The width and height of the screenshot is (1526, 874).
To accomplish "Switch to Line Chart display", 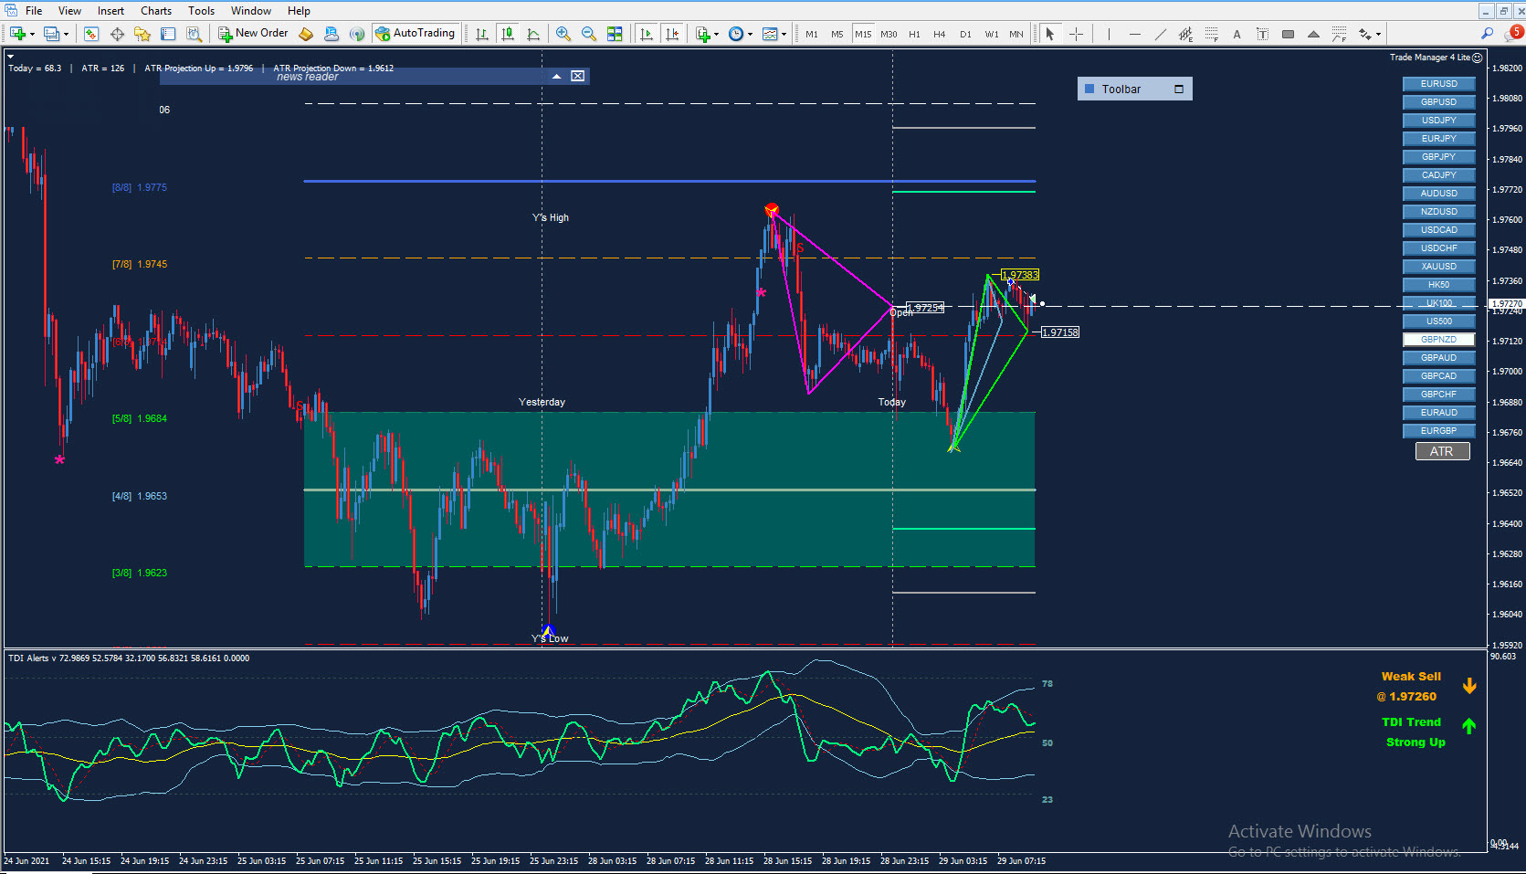I will click(533, 34).
